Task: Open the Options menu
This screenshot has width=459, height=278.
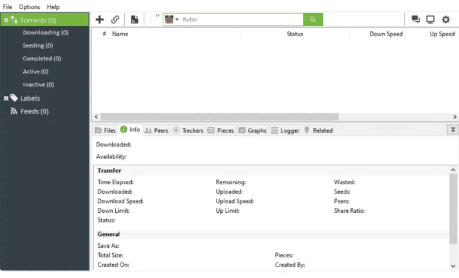Action: click(29, 7)
